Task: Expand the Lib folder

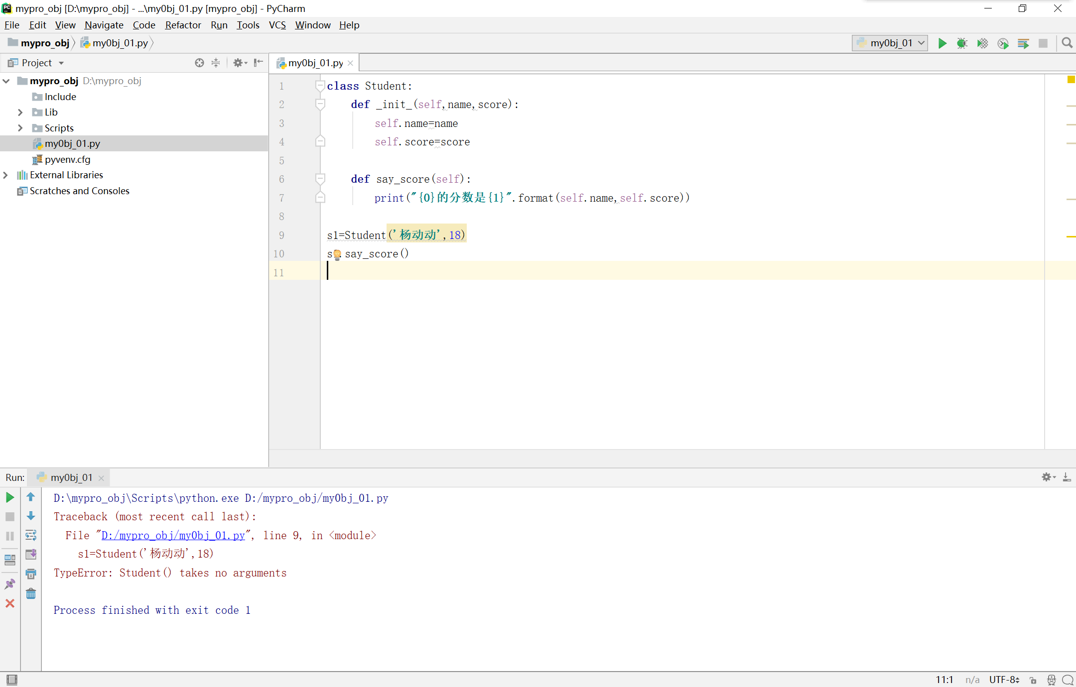Action: point(20,112)
